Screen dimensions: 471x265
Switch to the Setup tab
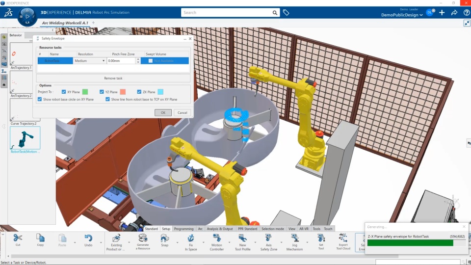(x=166, y=229)
